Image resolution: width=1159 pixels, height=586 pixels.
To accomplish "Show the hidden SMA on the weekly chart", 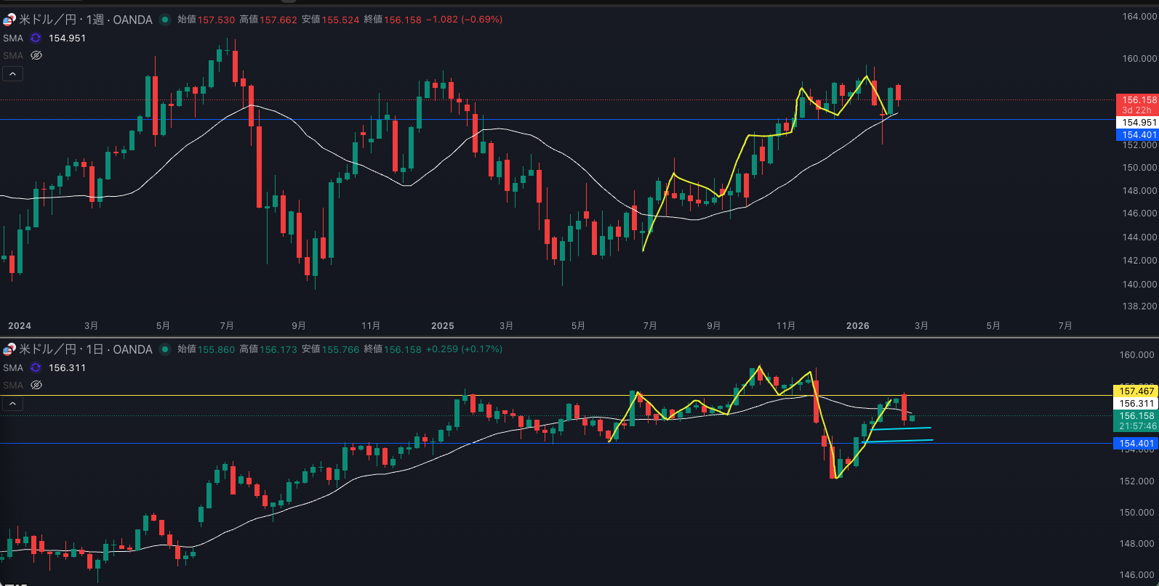I will [x=36, y=55].
